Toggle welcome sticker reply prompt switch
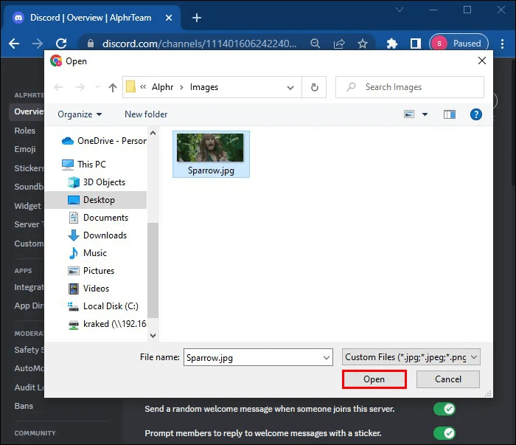Screen dimensions: 516x445 point(444,433)
